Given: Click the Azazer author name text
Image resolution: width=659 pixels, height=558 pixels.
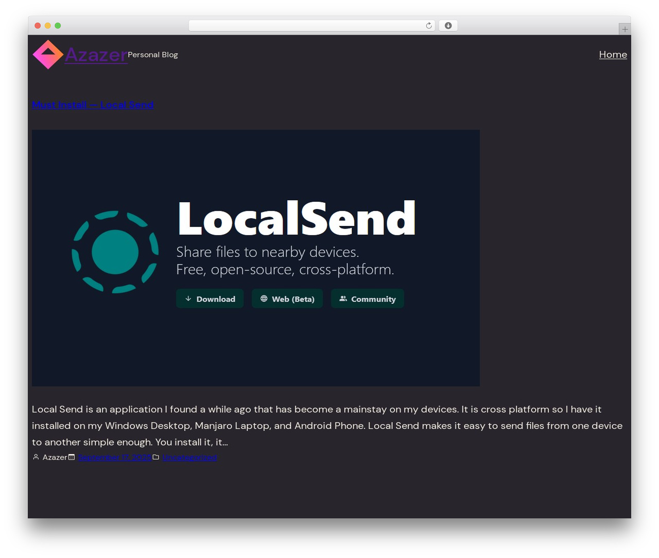Looking at the screenshot, I should point(55,457).
